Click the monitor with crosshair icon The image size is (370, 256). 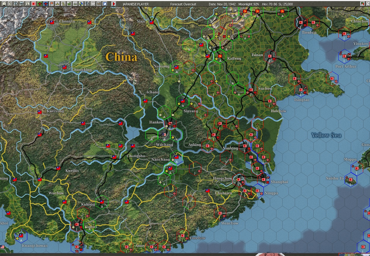pyautogui.click(x=87, y=4)
